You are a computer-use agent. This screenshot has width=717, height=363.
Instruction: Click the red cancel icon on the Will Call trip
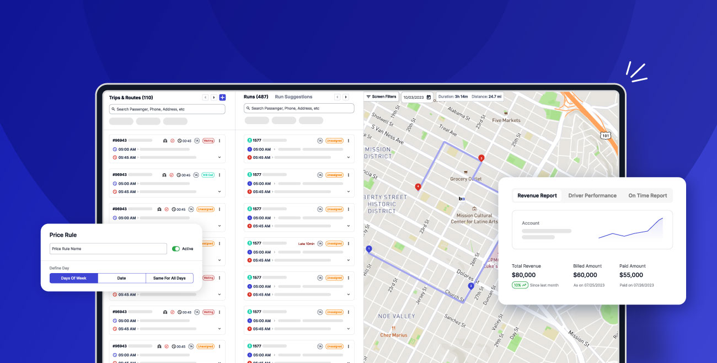(172, 175)
